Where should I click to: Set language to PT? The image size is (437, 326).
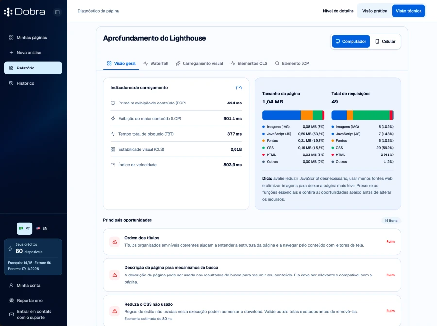pyautogui.click(x=25, y=228)
